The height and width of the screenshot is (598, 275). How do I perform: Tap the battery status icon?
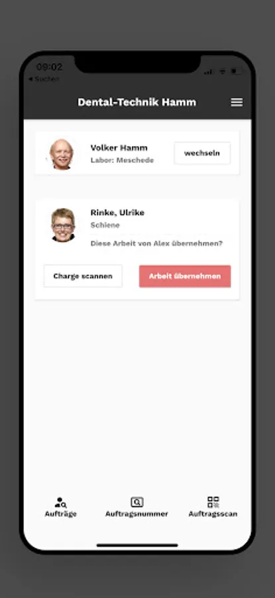click(x=237, y=71)
